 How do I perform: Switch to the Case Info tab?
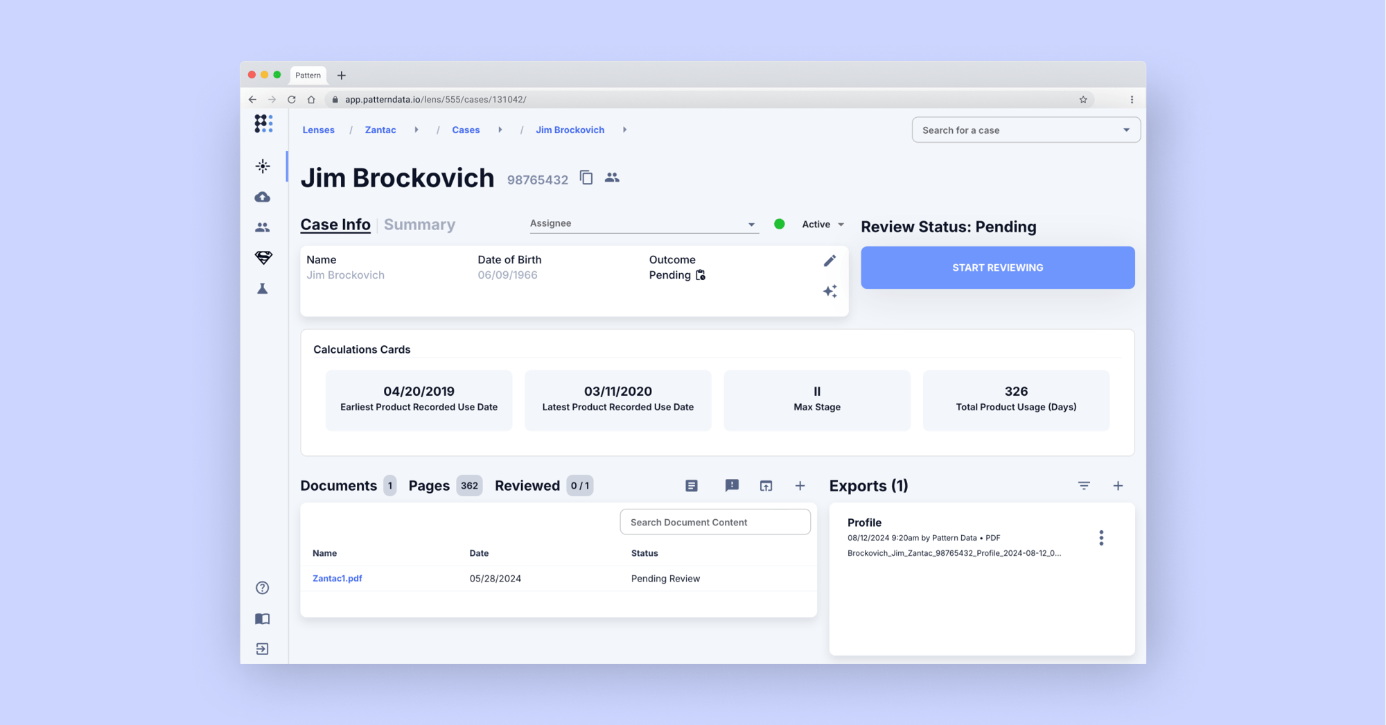[335, 225]
